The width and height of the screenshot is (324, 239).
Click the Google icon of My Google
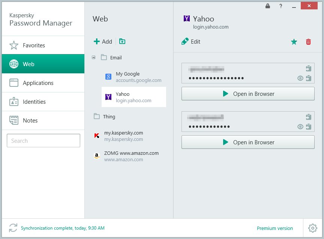pyautogui.click(x=108, y=77)
